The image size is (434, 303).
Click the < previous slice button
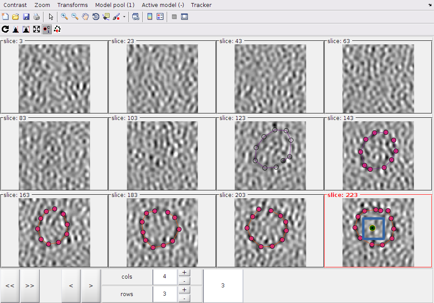click(x=71, y=286)
